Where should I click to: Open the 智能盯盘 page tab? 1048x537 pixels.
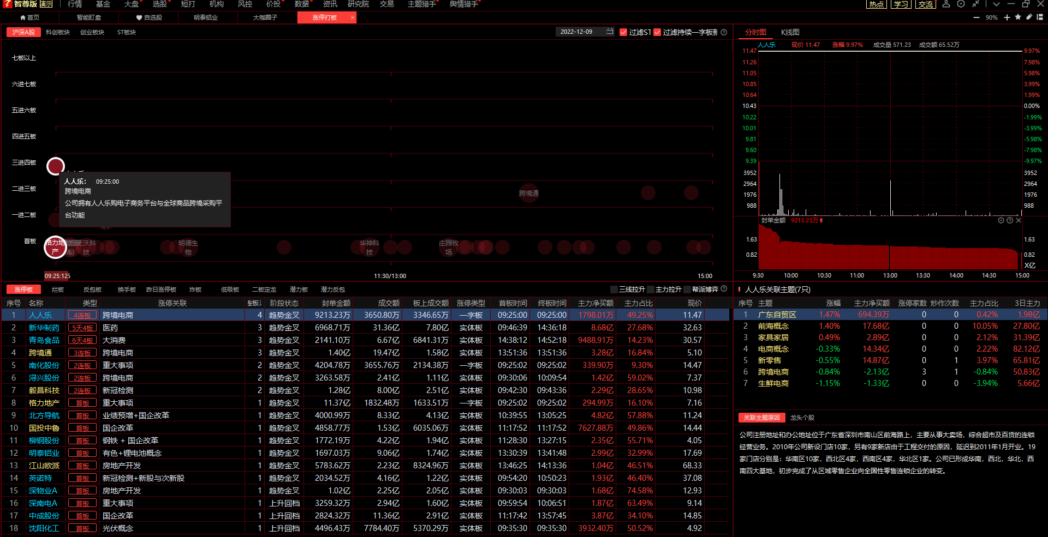[x=89, y=17]
